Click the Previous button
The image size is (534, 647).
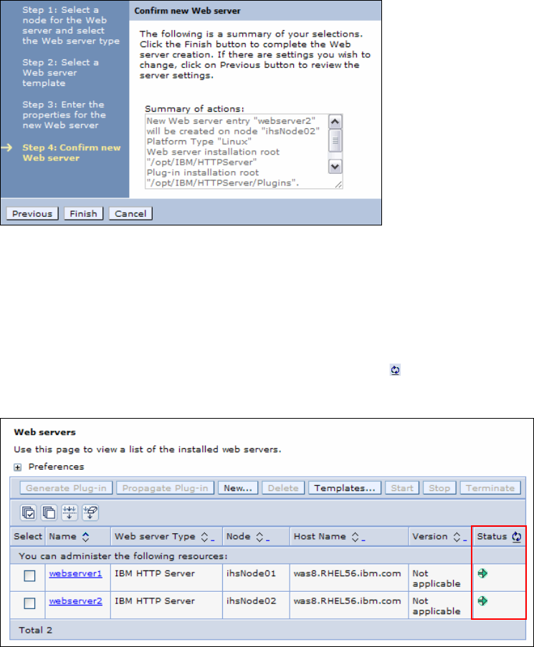point(32,214)
